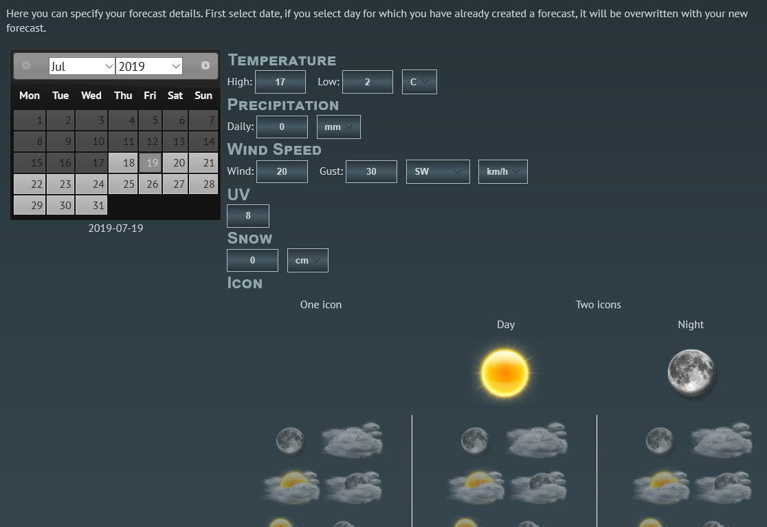The image size is (767, 527).
Task: Choose clear moon icon in Day column
Action: [x=475, y=441]
